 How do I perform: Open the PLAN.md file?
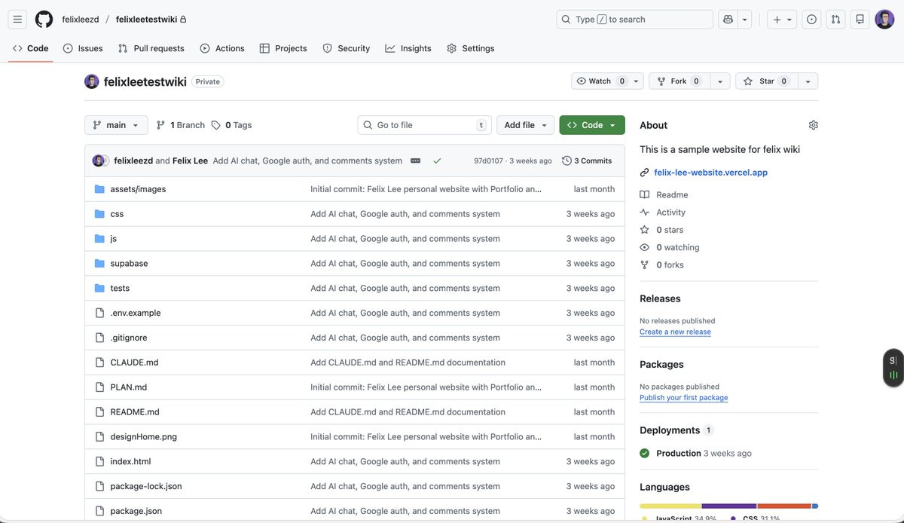tap(128, 387)
